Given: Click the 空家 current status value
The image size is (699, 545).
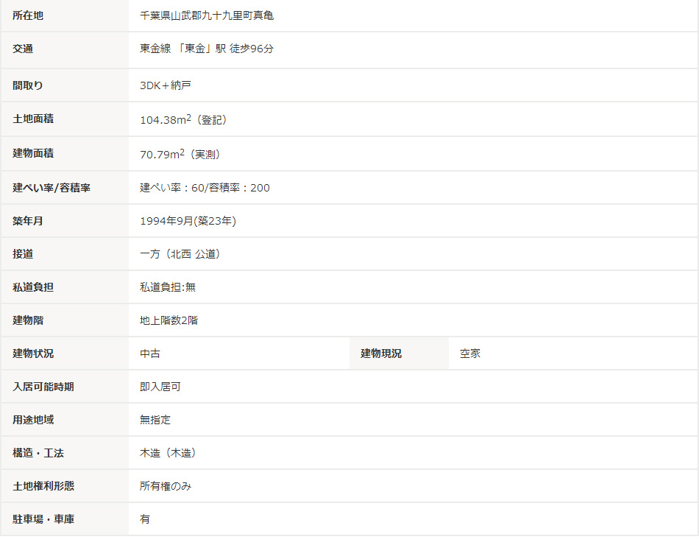Looking at the screenshot, I should pos(470,354).
